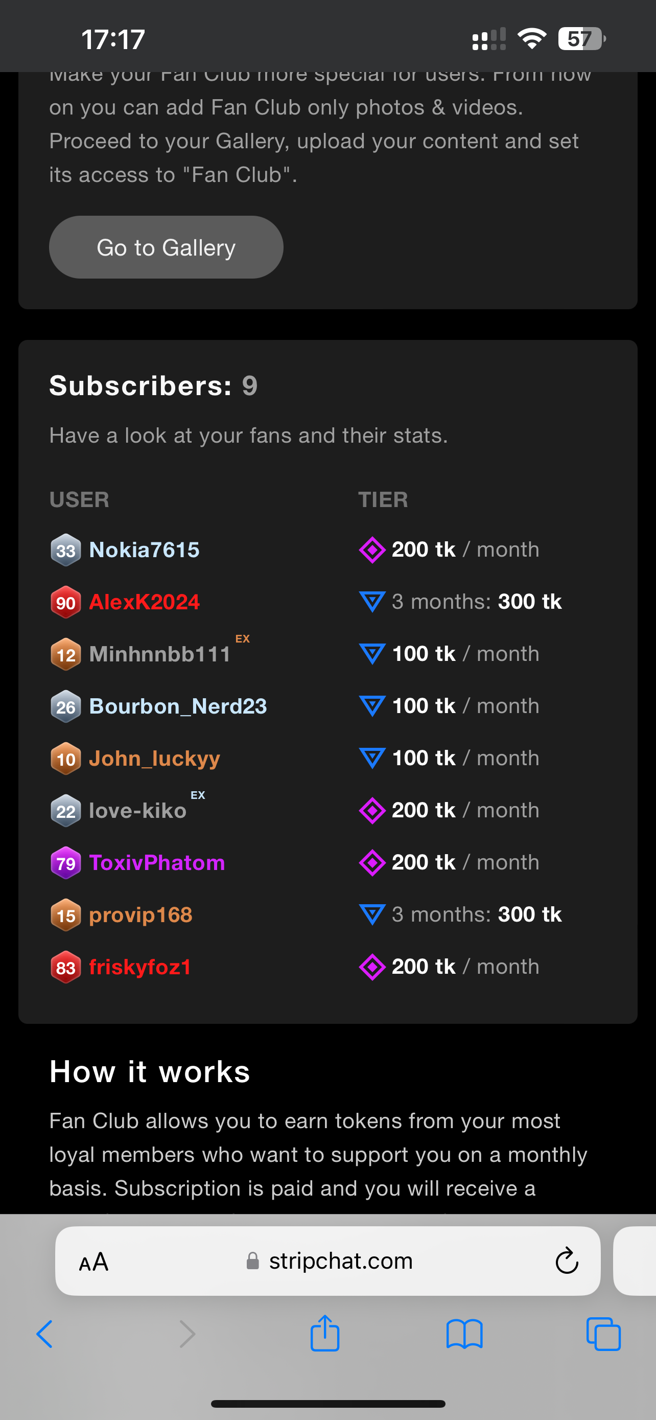The height and width of the screenshot is (1420, 656).
Task: Select username Bourbon_Nerd23
Action: point(178,706)
